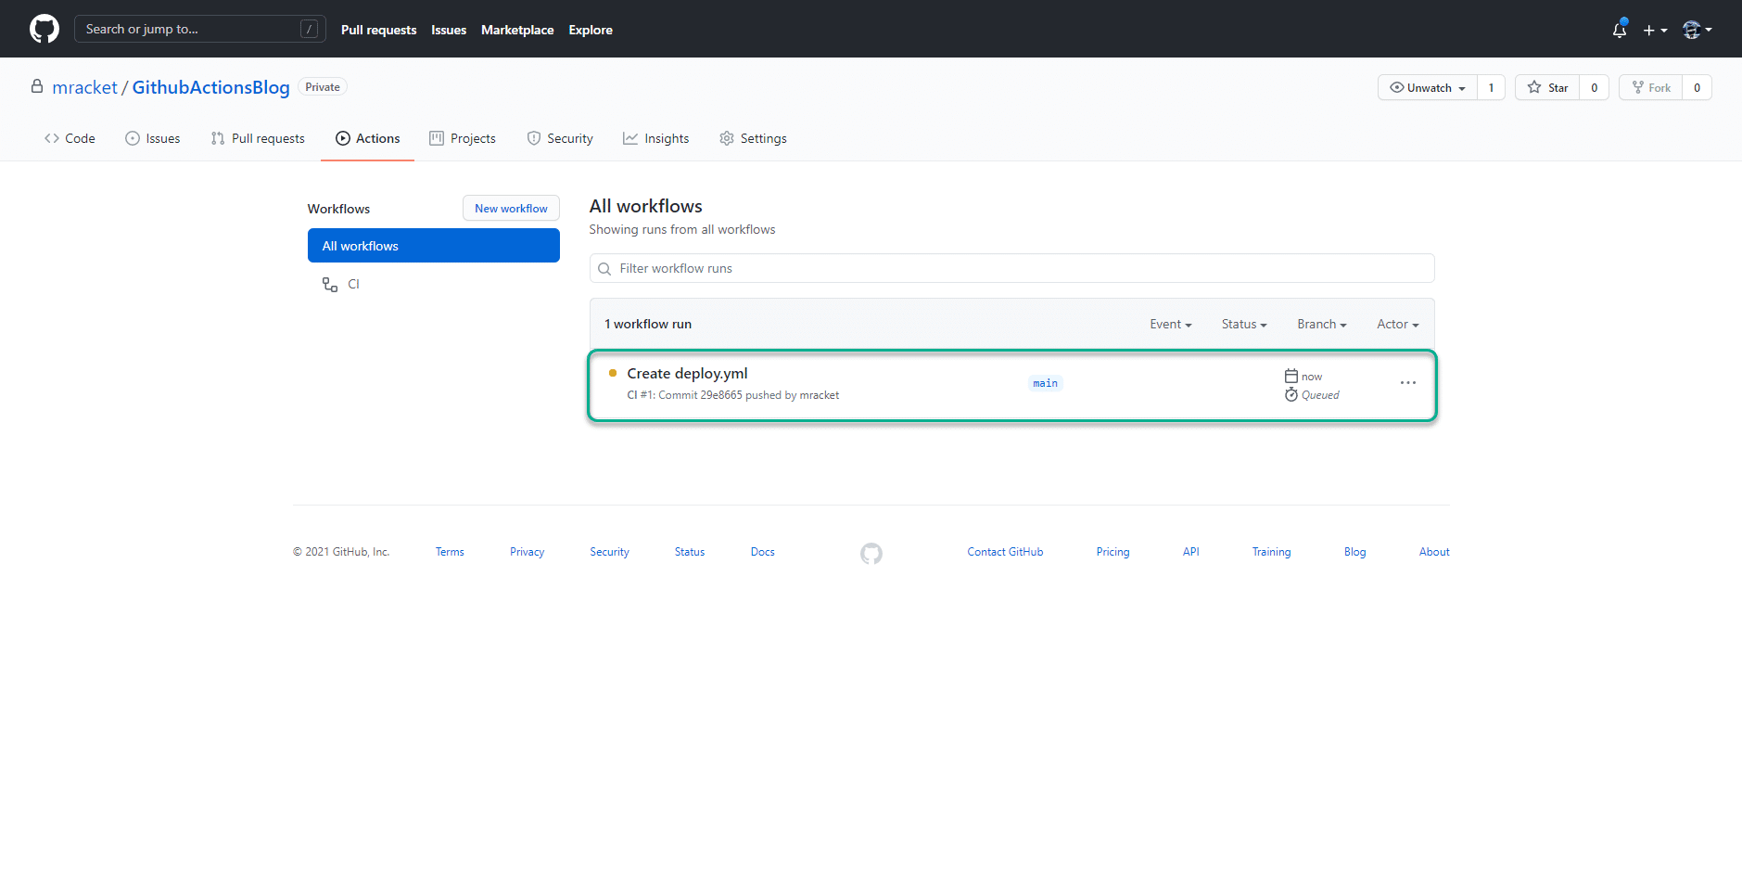Click the filter search magnifier icon
This screenshot has height=871, width=1742.
(x=604, y=269)
